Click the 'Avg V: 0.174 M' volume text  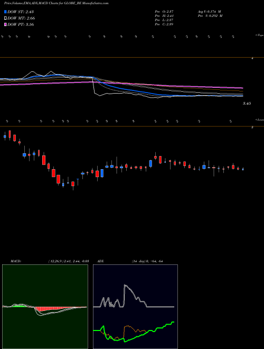click(210, 12)
